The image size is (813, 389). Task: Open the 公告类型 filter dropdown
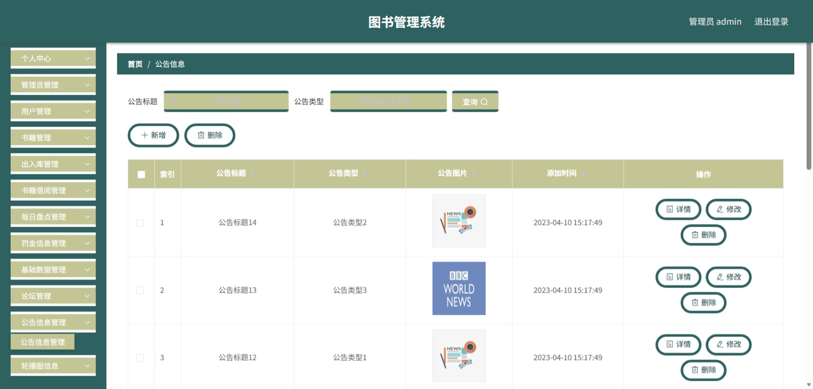coord(388,101)
